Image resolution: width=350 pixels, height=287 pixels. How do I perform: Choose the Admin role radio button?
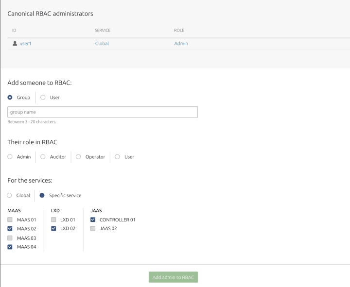10,157
